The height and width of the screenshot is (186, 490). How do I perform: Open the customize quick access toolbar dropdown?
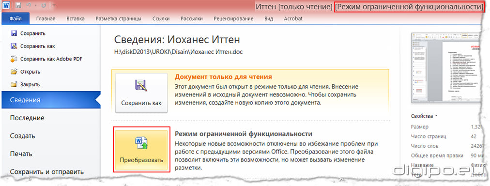54,6
